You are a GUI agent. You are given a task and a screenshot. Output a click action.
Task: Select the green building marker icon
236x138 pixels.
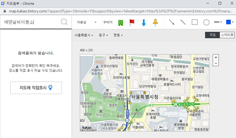coord(121,23)
